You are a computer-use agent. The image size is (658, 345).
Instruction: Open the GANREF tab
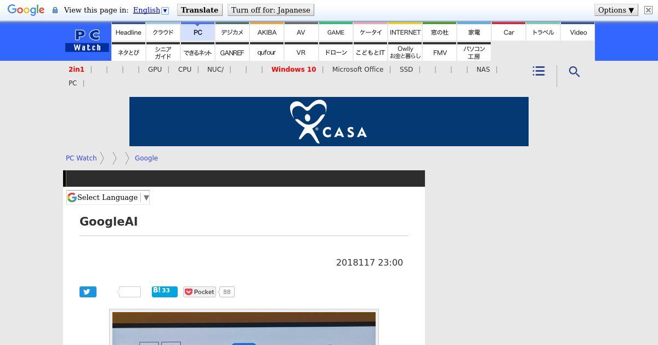(x=232, y=52)
